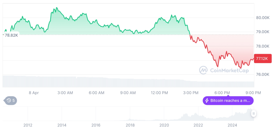This screenshot has width=277, height=129.
Task: Select the 12:00 PM time axis label
Action: [x=159, y=93]
